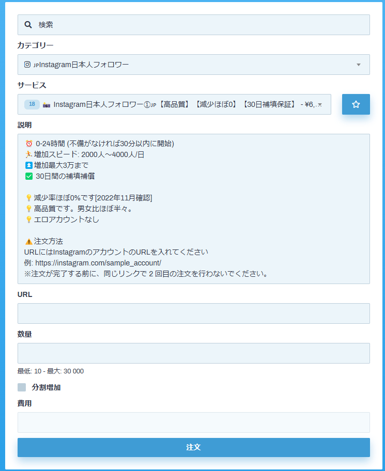Click the service dropdown arrow
The image size is (385, 471).
point(320,105)
